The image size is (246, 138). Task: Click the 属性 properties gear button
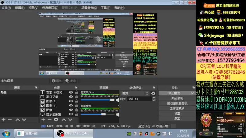coord(57,81)
